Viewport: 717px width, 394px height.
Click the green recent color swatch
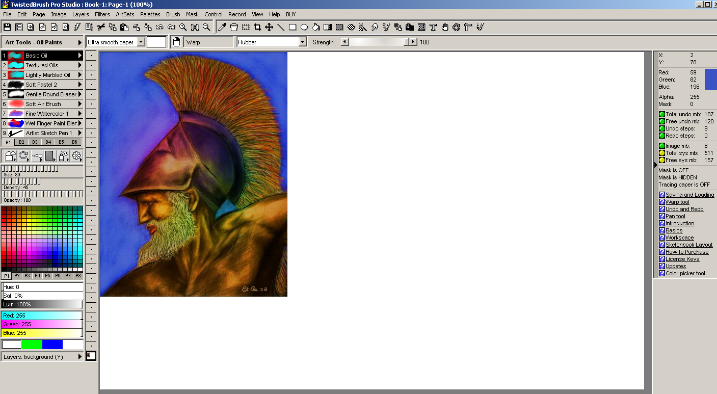coord(32,345)
